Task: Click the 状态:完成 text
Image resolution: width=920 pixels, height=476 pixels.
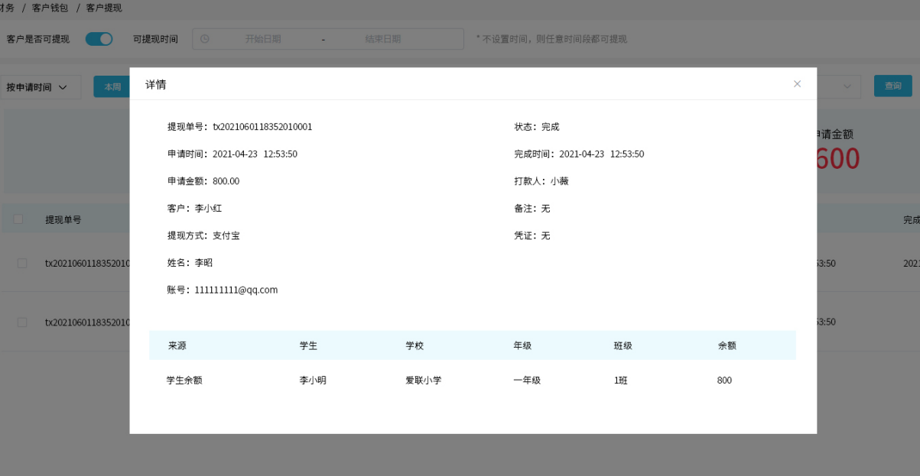Action: click(537, 127)
